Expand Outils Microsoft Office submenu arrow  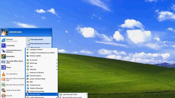(87, 94)
